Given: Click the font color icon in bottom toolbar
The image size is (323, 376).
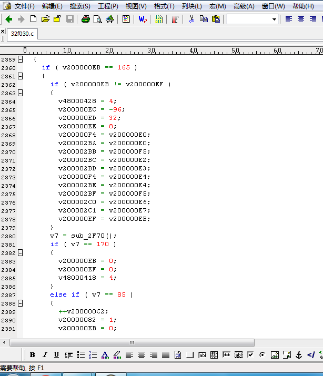Looking at the screenshot, I should click(105, 355).
